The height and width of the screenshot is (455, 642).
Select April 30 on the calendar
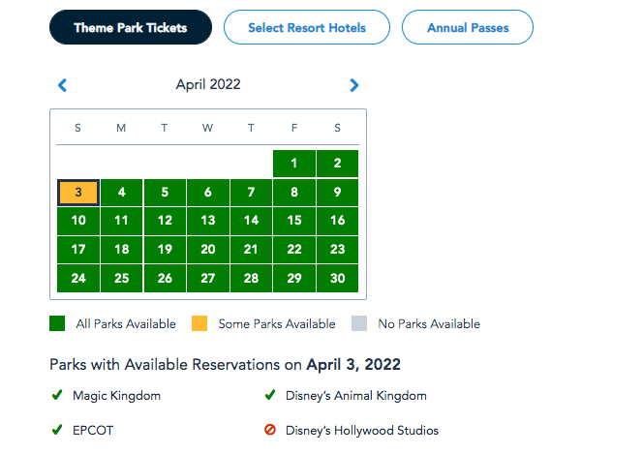[337, 278]
